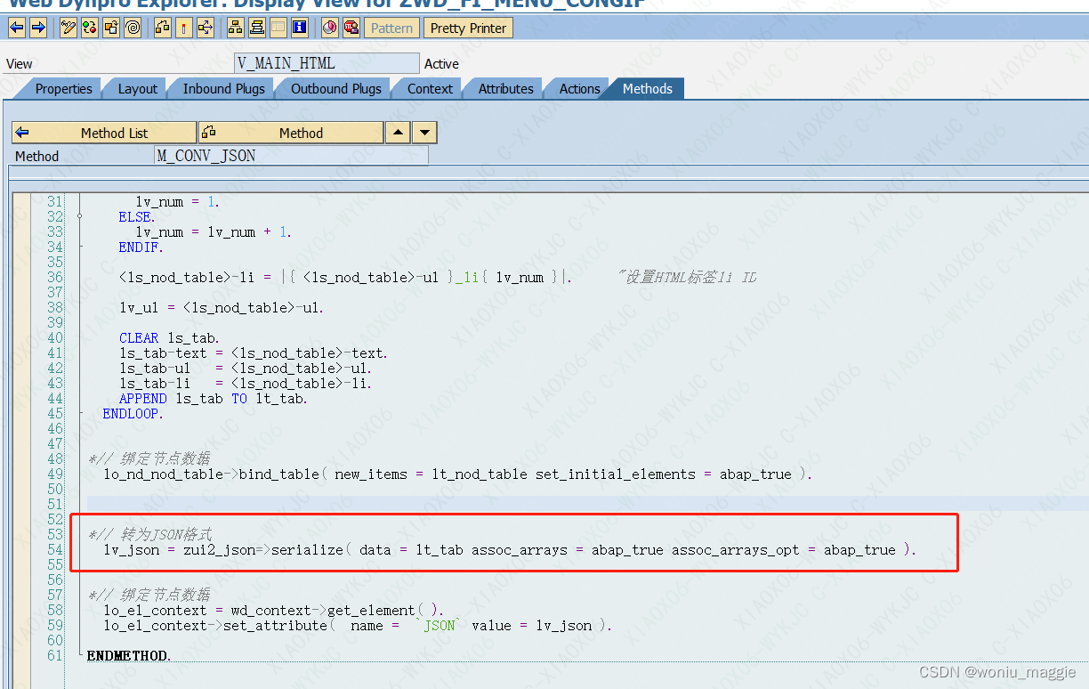Run the syntax Check icon
This screenshot has height=689, width=1089.
[x=163, y=28]
